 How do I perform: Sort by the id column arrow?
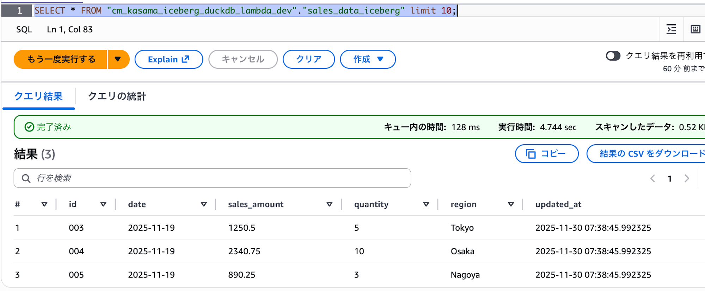[103, 204]
